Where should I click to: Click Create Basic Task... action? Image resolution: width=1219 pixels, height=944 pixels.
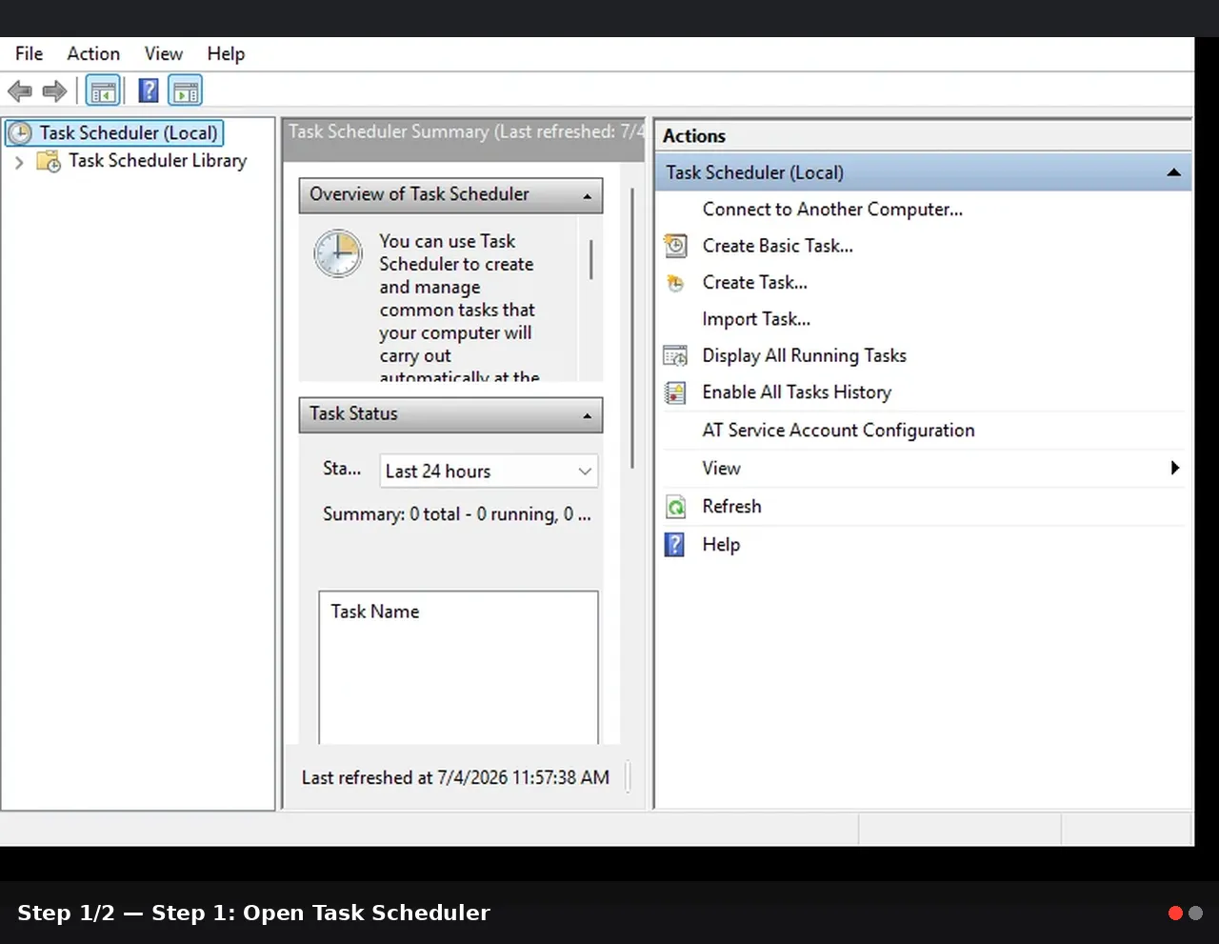coord(777,246)
